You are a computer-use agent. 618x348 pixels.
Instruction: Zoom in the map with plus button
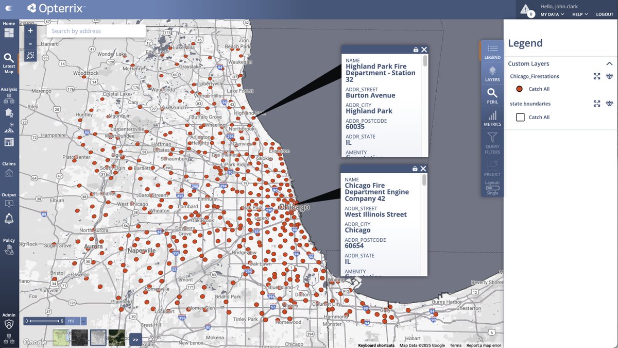coord(30,31)
